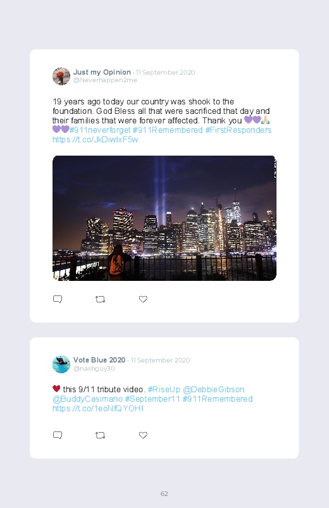Open the #September11 hashtag
The width and height of the screenshot is (329, 508).
pyautogui.click(x=152, y=399)
